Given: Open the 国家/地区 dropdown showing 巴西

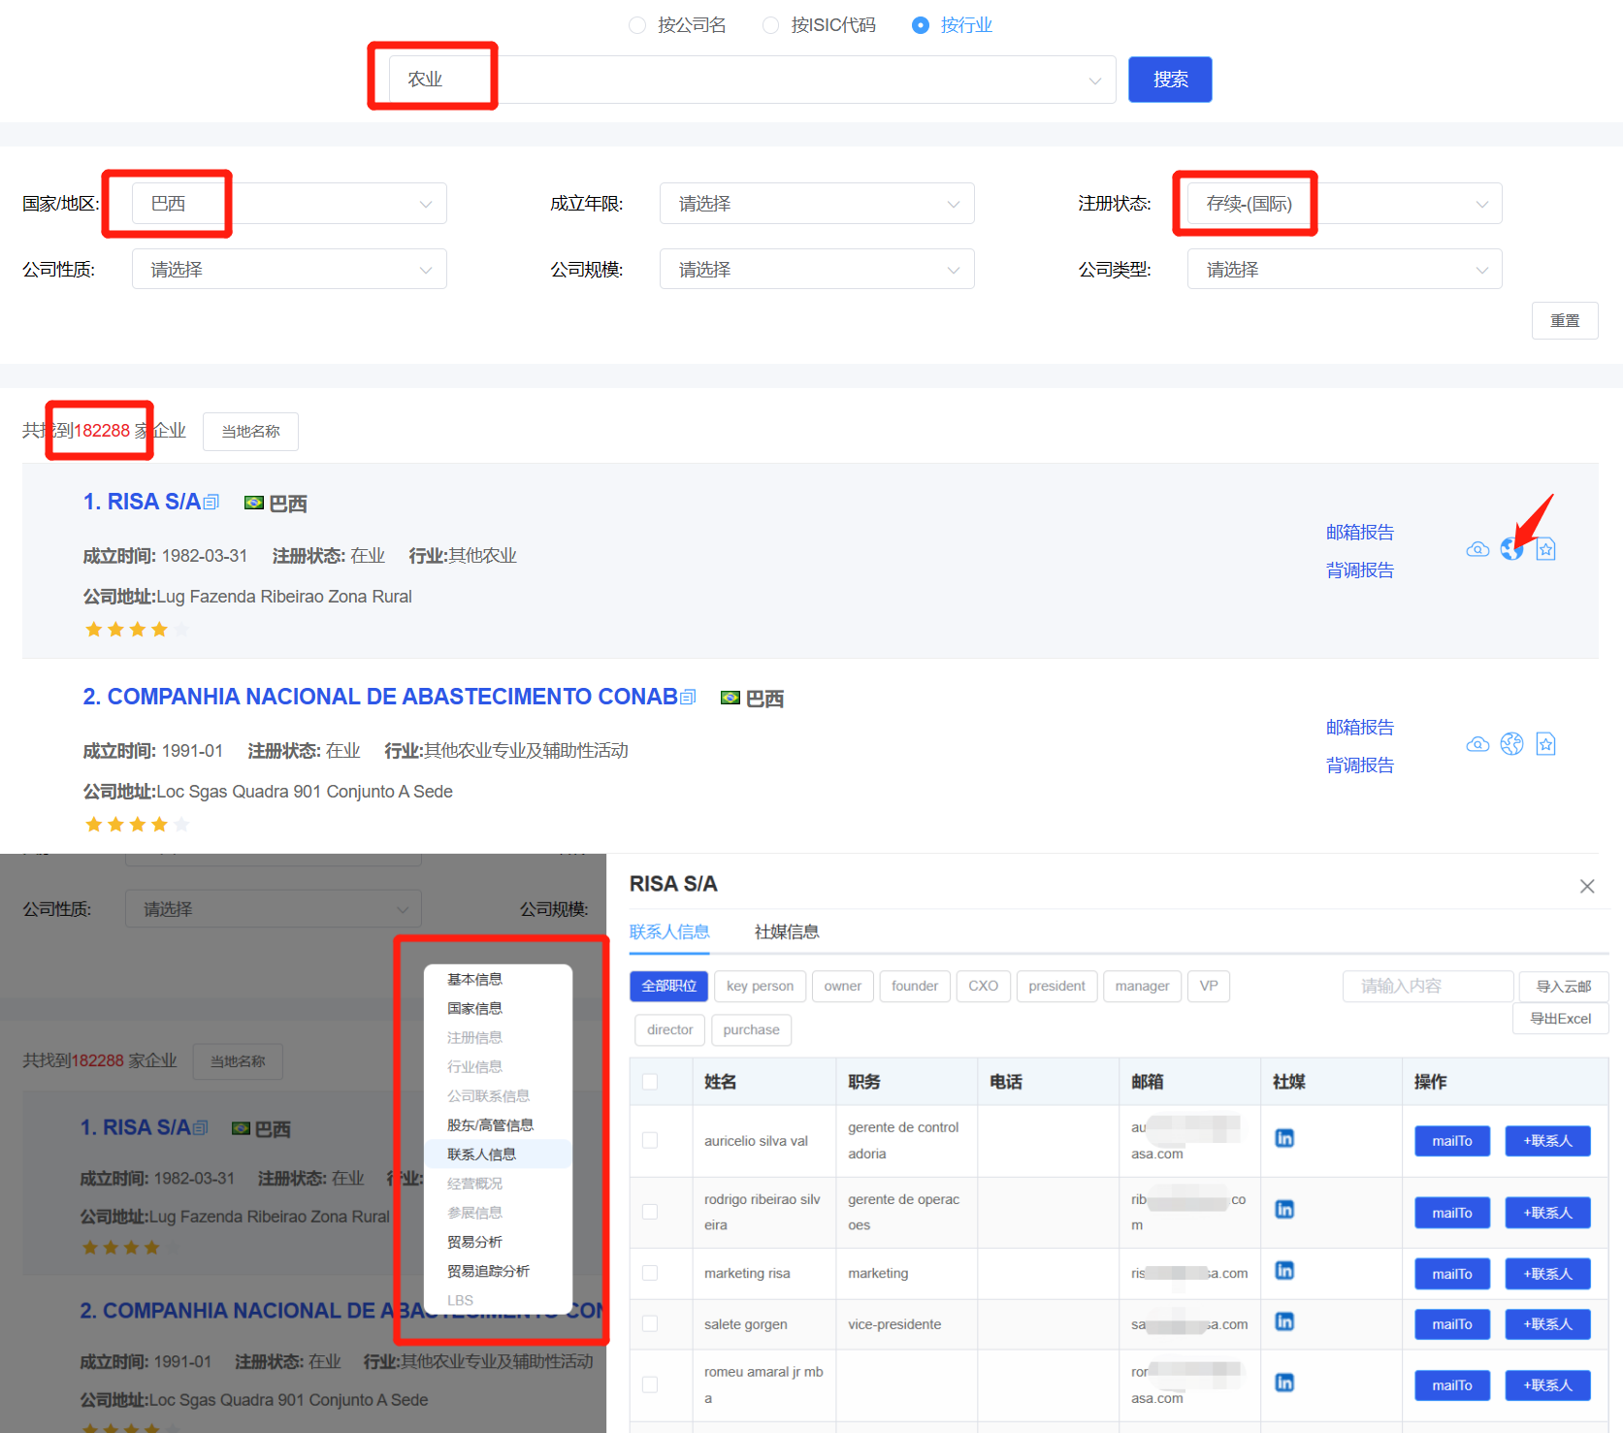Looking at the screenshot, I should click(289, 204).
